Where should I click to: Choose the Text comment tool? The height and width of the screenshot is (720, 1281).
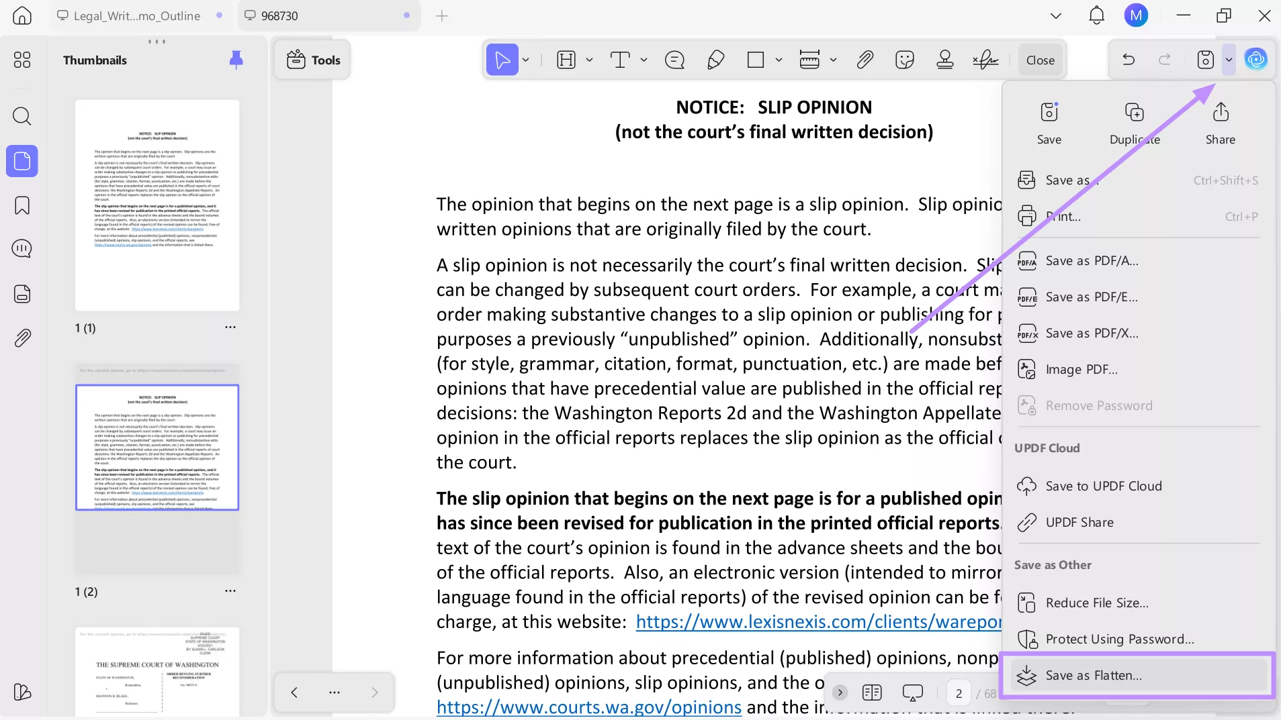pos(620,60)
